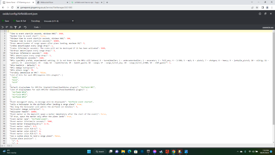Open Steam from taskbar
Image resolution: width=275 pixels, height=155 pixels.
[161, 151]
